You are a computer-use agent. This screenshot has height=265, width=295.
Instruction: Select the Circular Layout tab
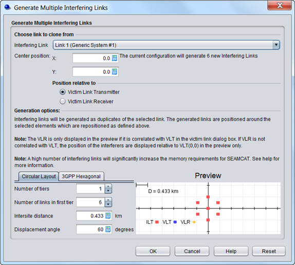[x=39, y=176]
